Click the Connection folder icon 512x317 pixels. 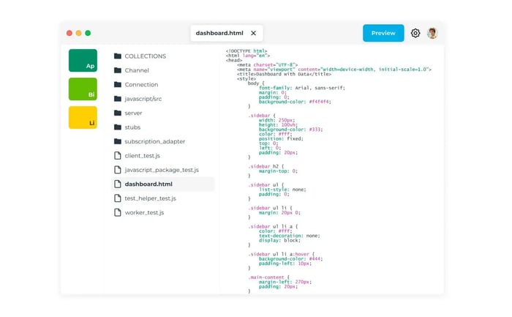click(118, 85)
